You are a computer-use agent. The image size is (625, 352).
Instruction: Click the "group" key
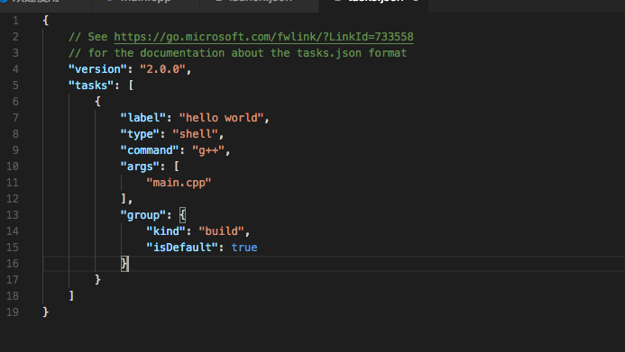click(143, 215)
